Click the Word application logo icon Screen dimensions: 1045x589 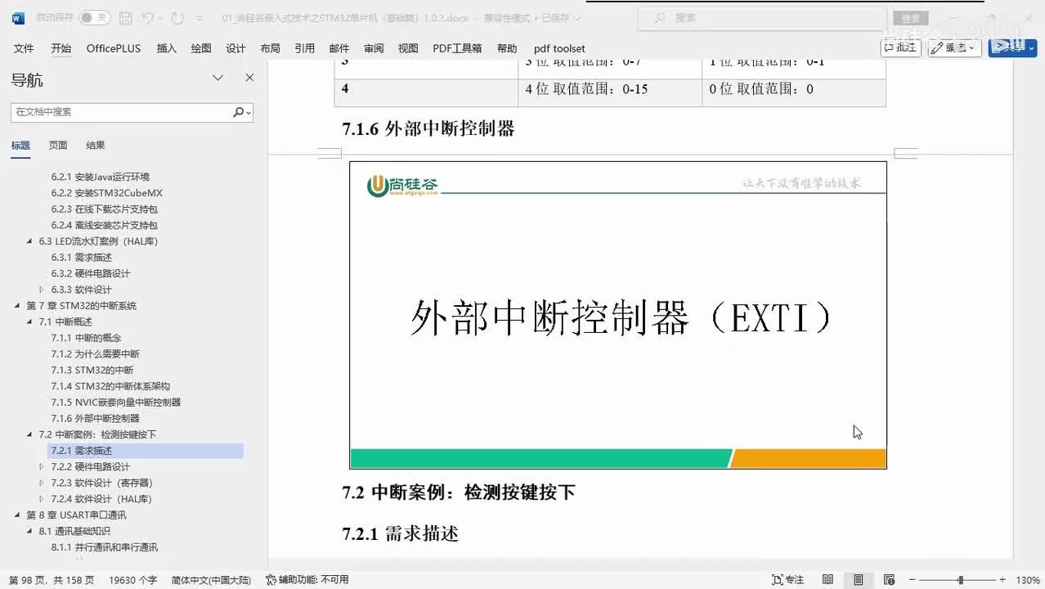point(18,17)
